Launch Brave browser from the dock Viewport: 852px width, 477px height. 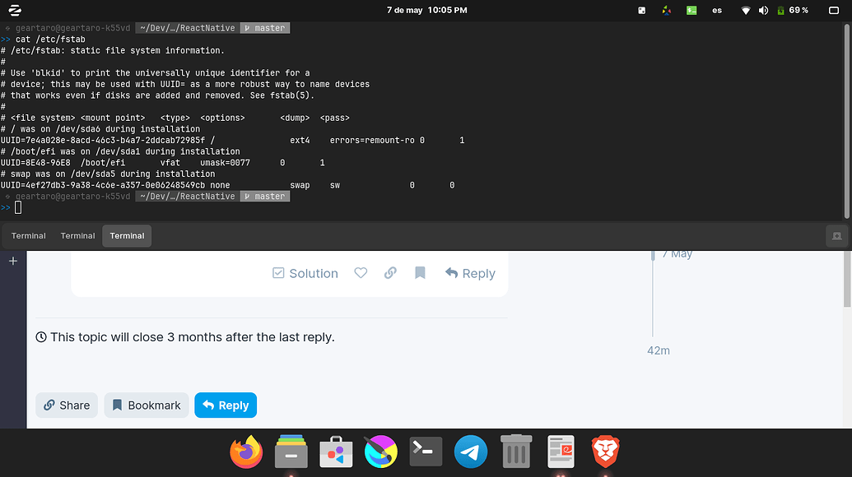605,452
